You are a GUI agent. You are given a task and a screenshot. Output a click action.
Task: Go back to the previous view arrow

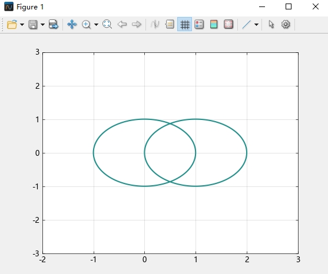pyautogui.click(x=122, y=25)
